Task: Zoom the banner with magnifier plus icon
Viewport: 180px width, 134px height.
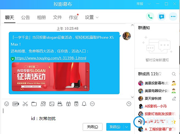Action: click(86, 87)
